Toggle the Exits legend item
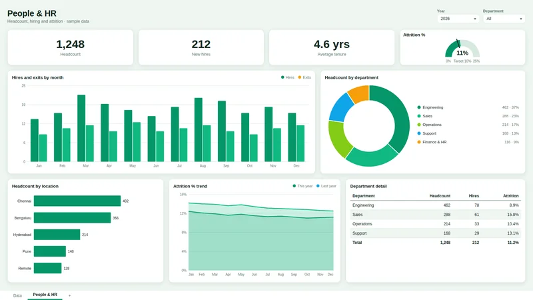This screenshot has width=533, height=300. coord(304,77)
